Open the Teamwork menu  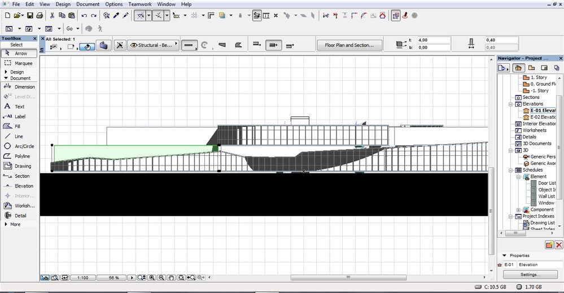tap(140, 4)
